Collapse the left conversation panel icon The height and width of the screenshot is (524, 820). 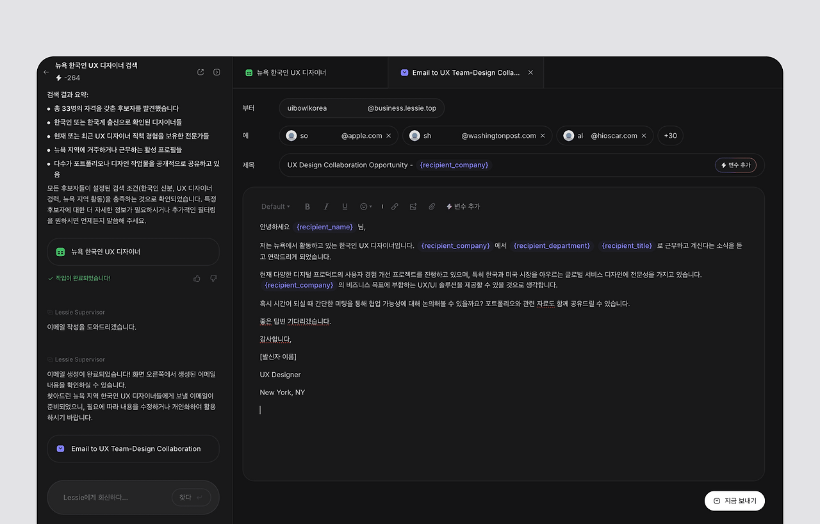tap(217, 72)
